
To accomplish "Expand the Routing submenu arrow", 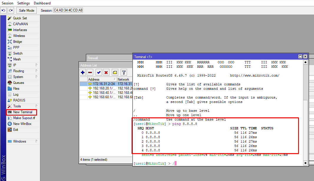I will pos(36,71).
